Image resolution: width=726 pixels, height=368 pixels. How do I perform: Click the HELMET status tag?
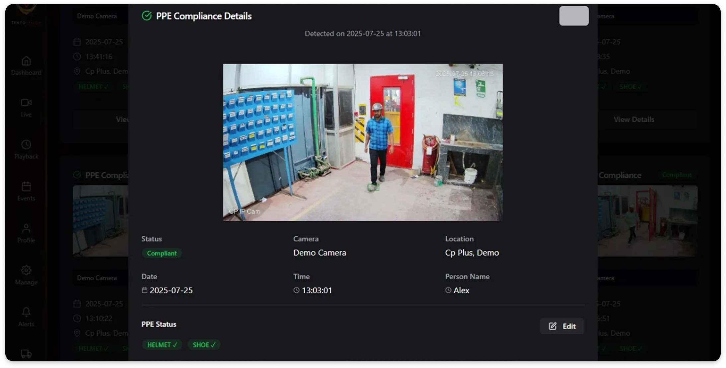(x=162, y=345)
